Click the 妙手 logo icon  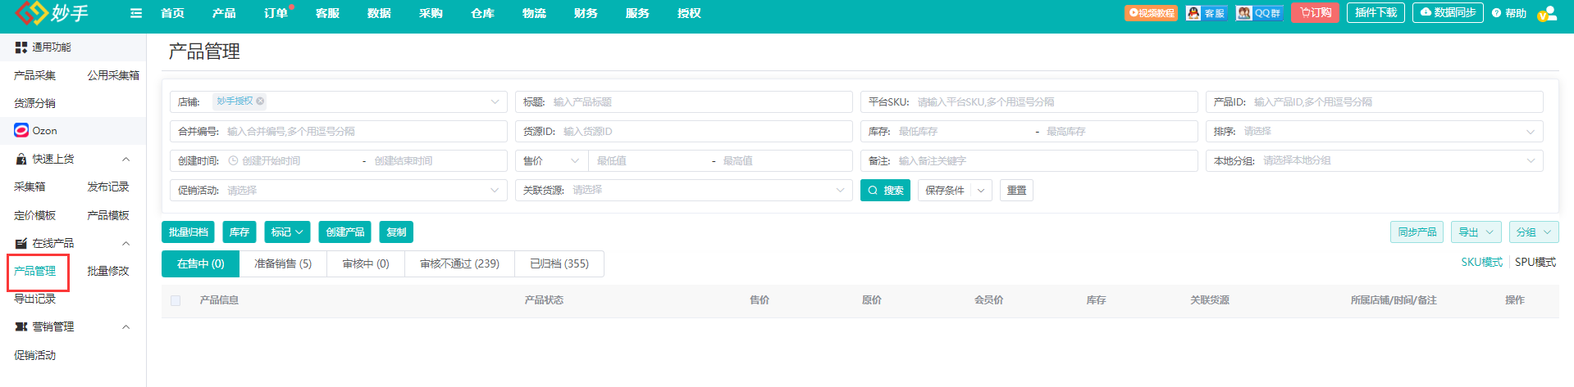(31, 13)
